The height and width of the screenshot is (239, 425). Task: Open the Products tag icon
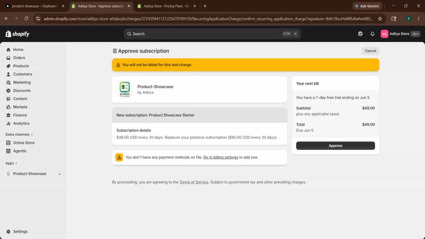[8, 66]
